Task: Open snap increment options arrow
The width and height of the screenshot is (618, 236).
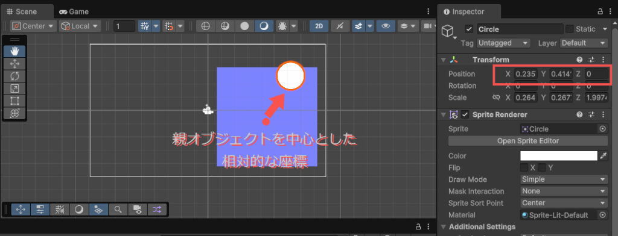Action: pos(180,26)
